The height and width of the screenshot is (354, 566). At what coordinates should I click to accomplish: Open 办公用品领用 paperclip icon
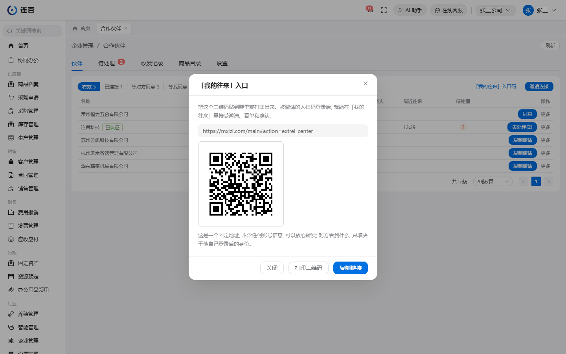click(11, 290)
